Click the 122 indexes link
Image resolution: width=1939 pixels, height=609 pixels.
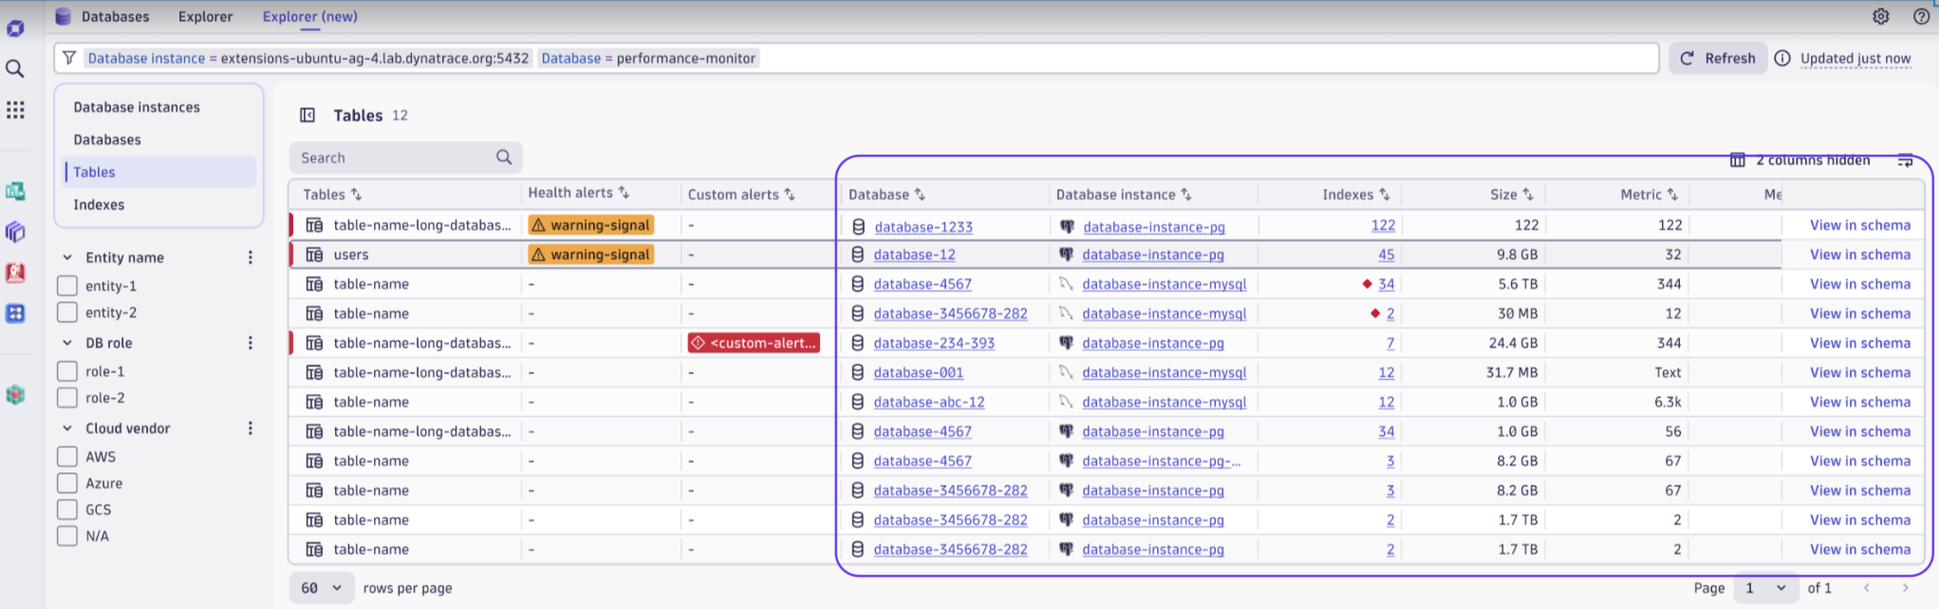[x=1383, y=225]
